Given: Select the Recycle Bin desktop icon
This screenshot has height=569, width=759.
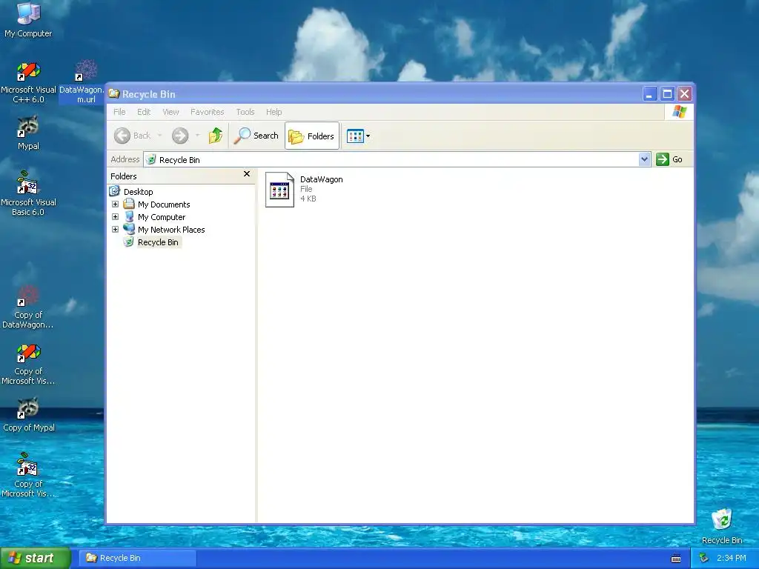Looking at the screenshot, I should 722,527.
